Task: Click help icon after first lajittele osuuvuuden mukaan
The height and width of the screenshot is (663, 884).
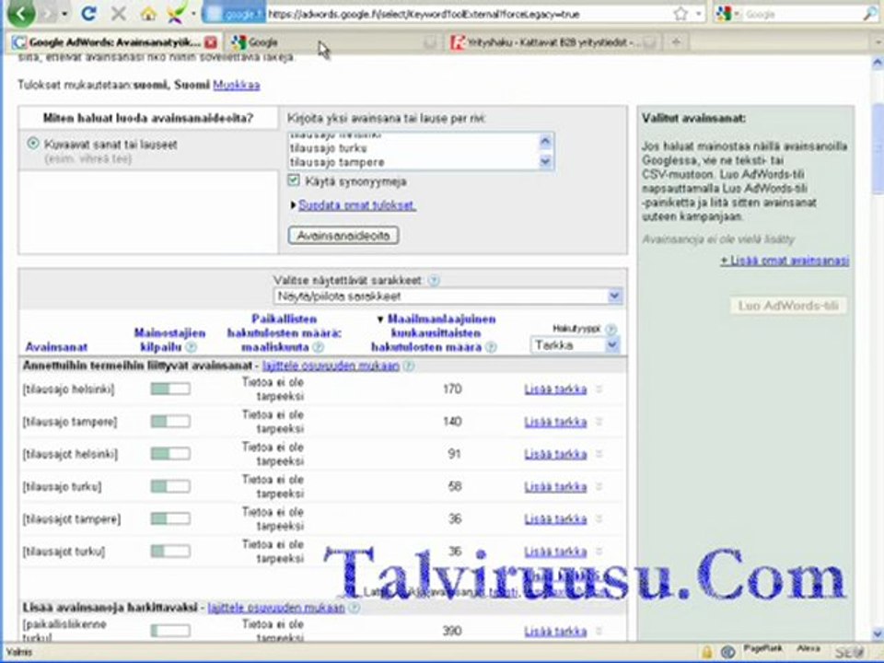Action: [409, 366]
